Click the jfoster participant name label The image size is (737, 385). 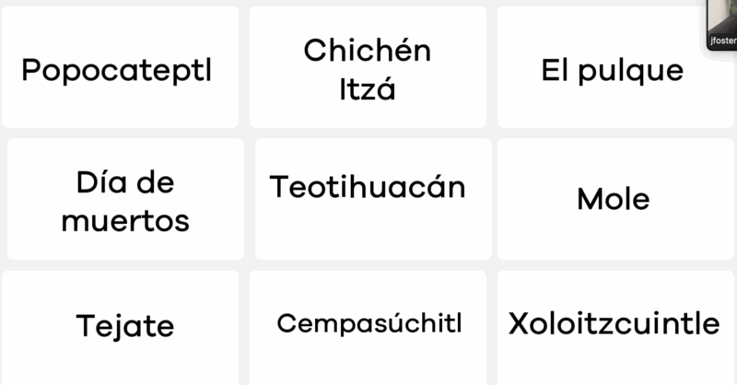721,41
